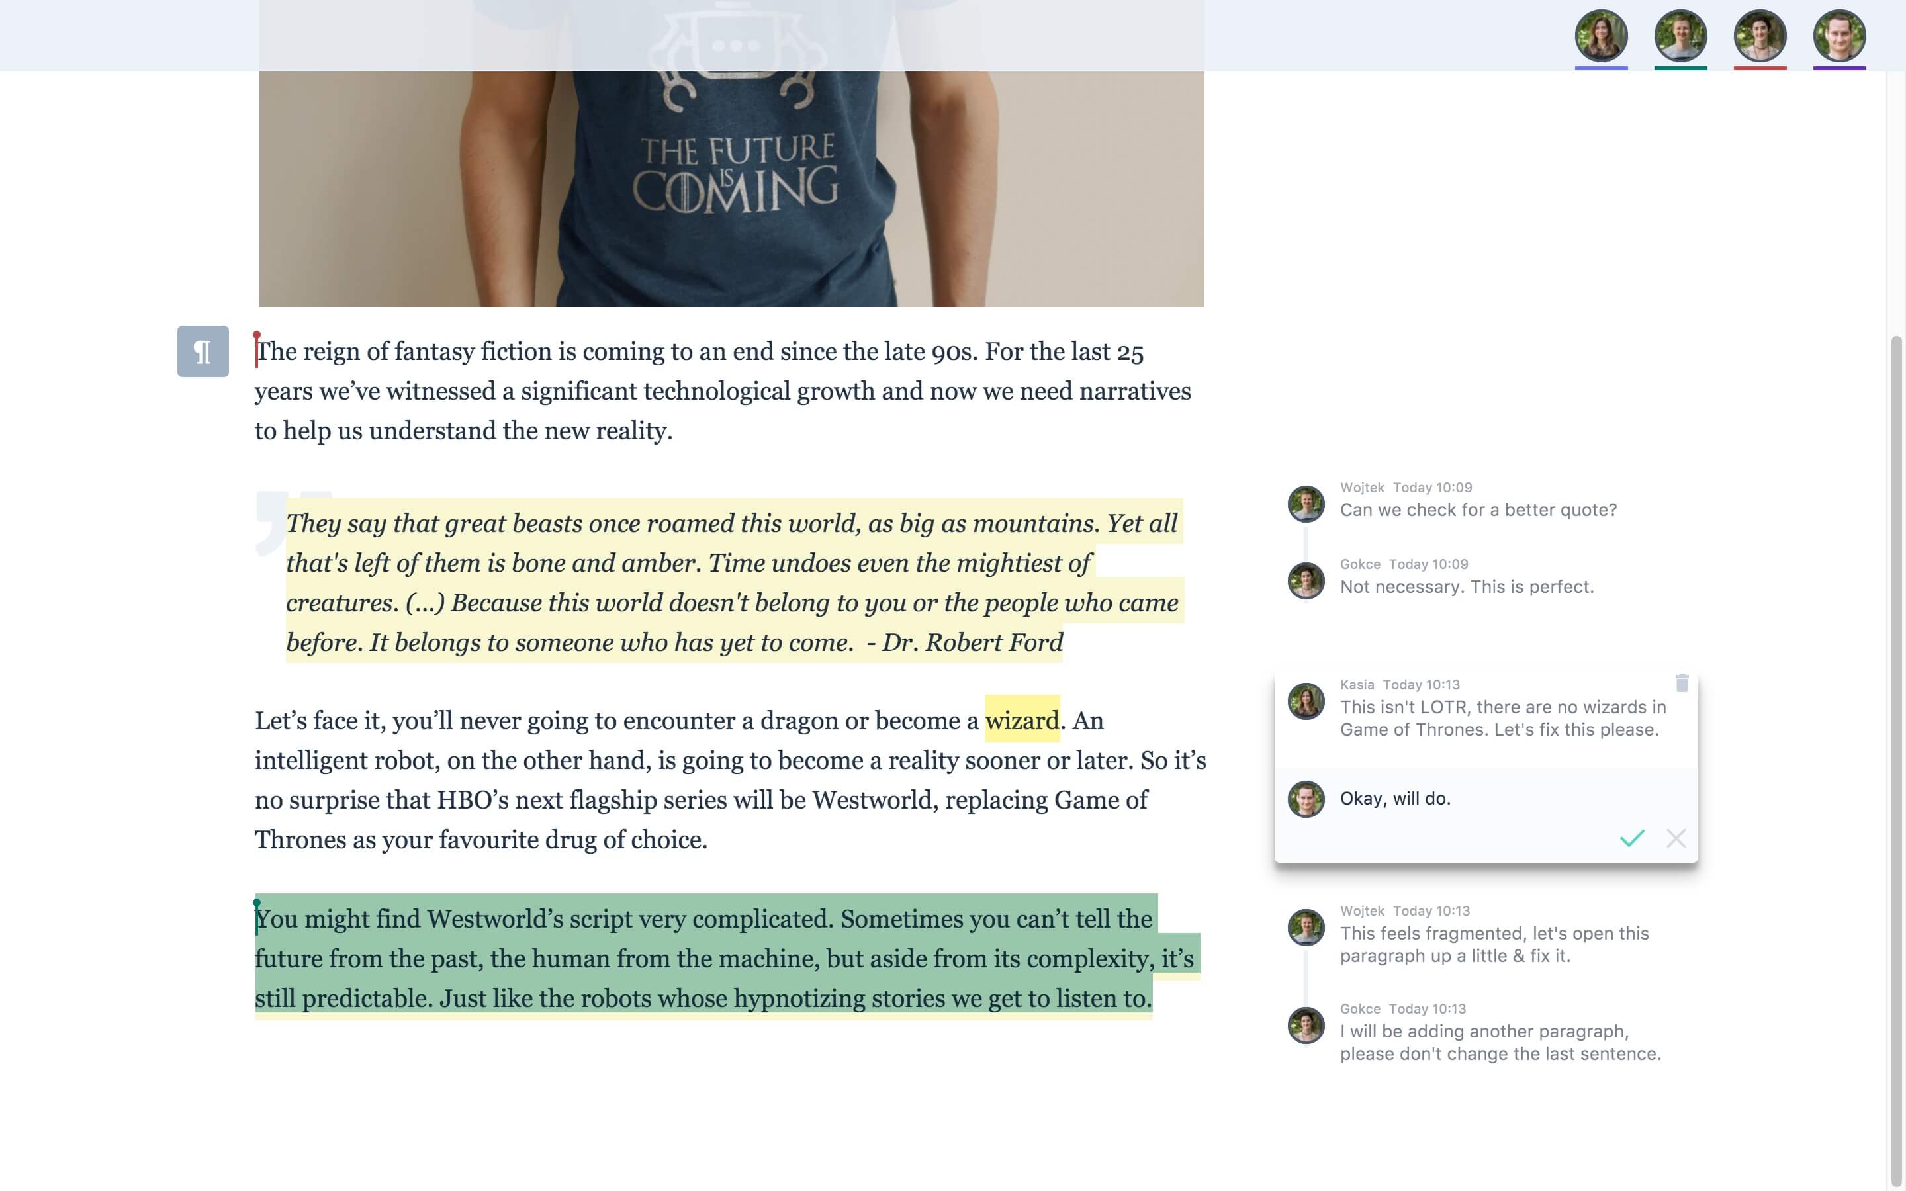Select collaborator avatar with purple underline
Image resolution: width=1906 pixels, height=1191 pixels.
[x=1840, y=36]
